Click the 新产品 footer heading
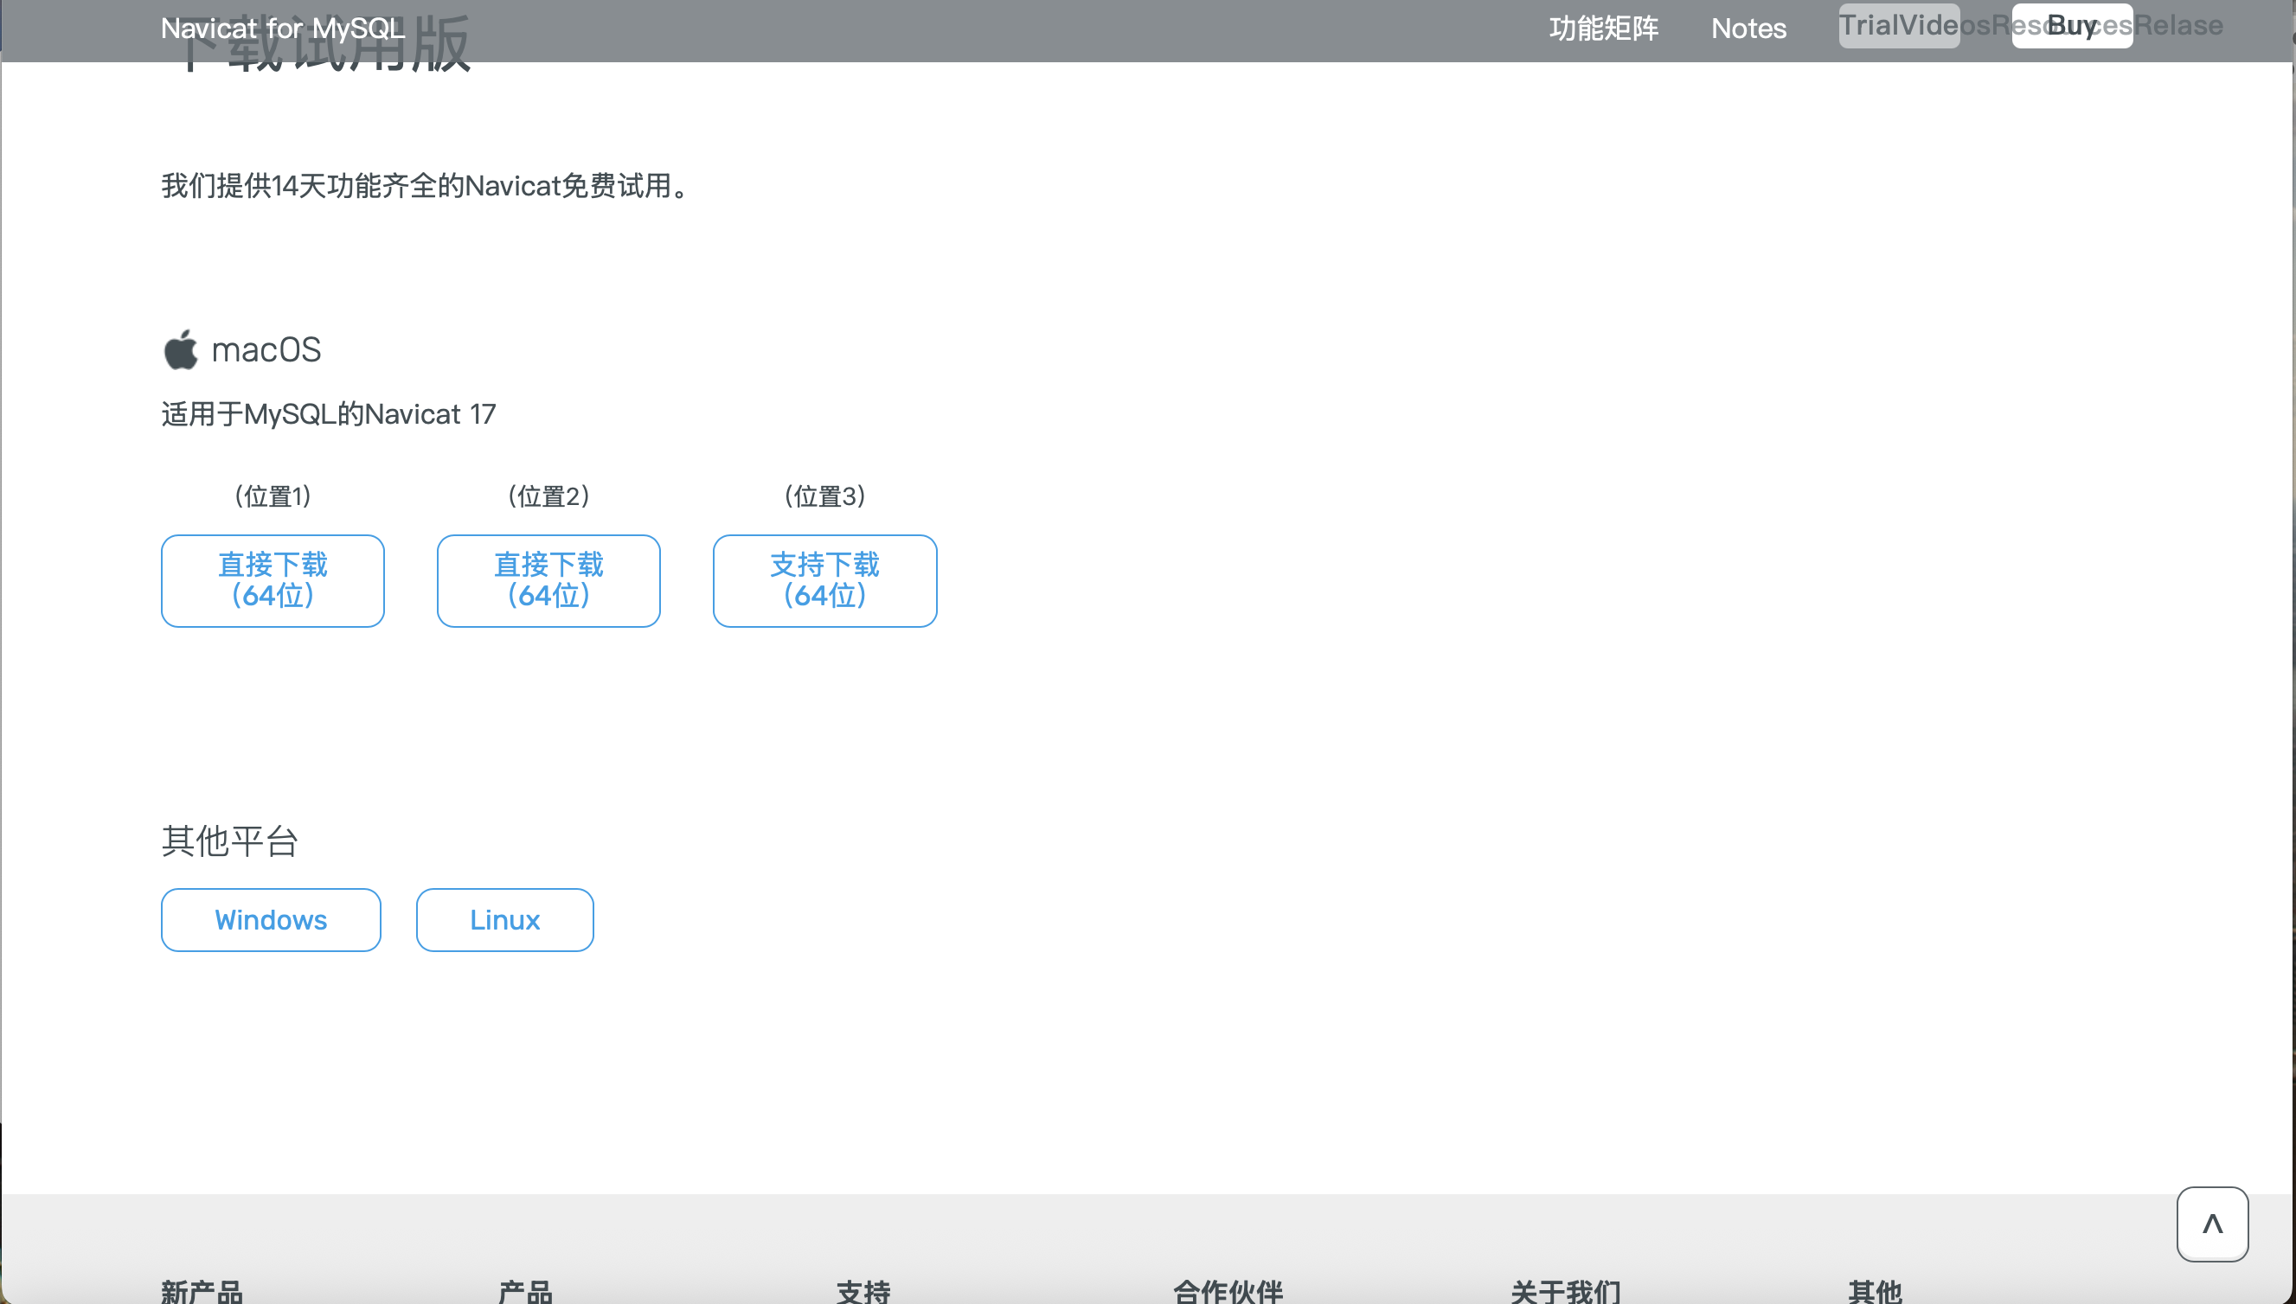This screenshot has height=1304, width=2296. pos(202,1290)
